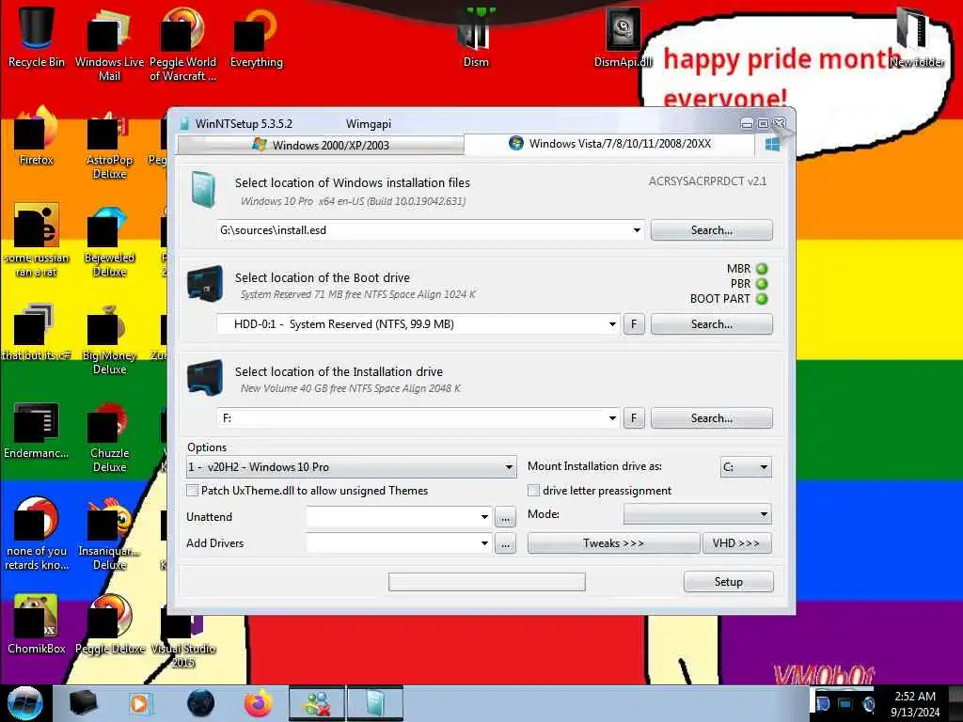The width and height of the screenshot is (963, 722).
Task: Enable drive letter preassignment checkbox
Action: 534,491
